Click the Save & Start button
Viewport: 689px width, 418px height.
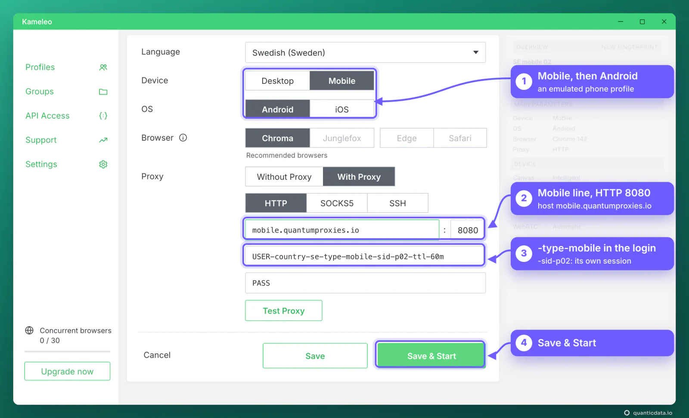point(431,356)
